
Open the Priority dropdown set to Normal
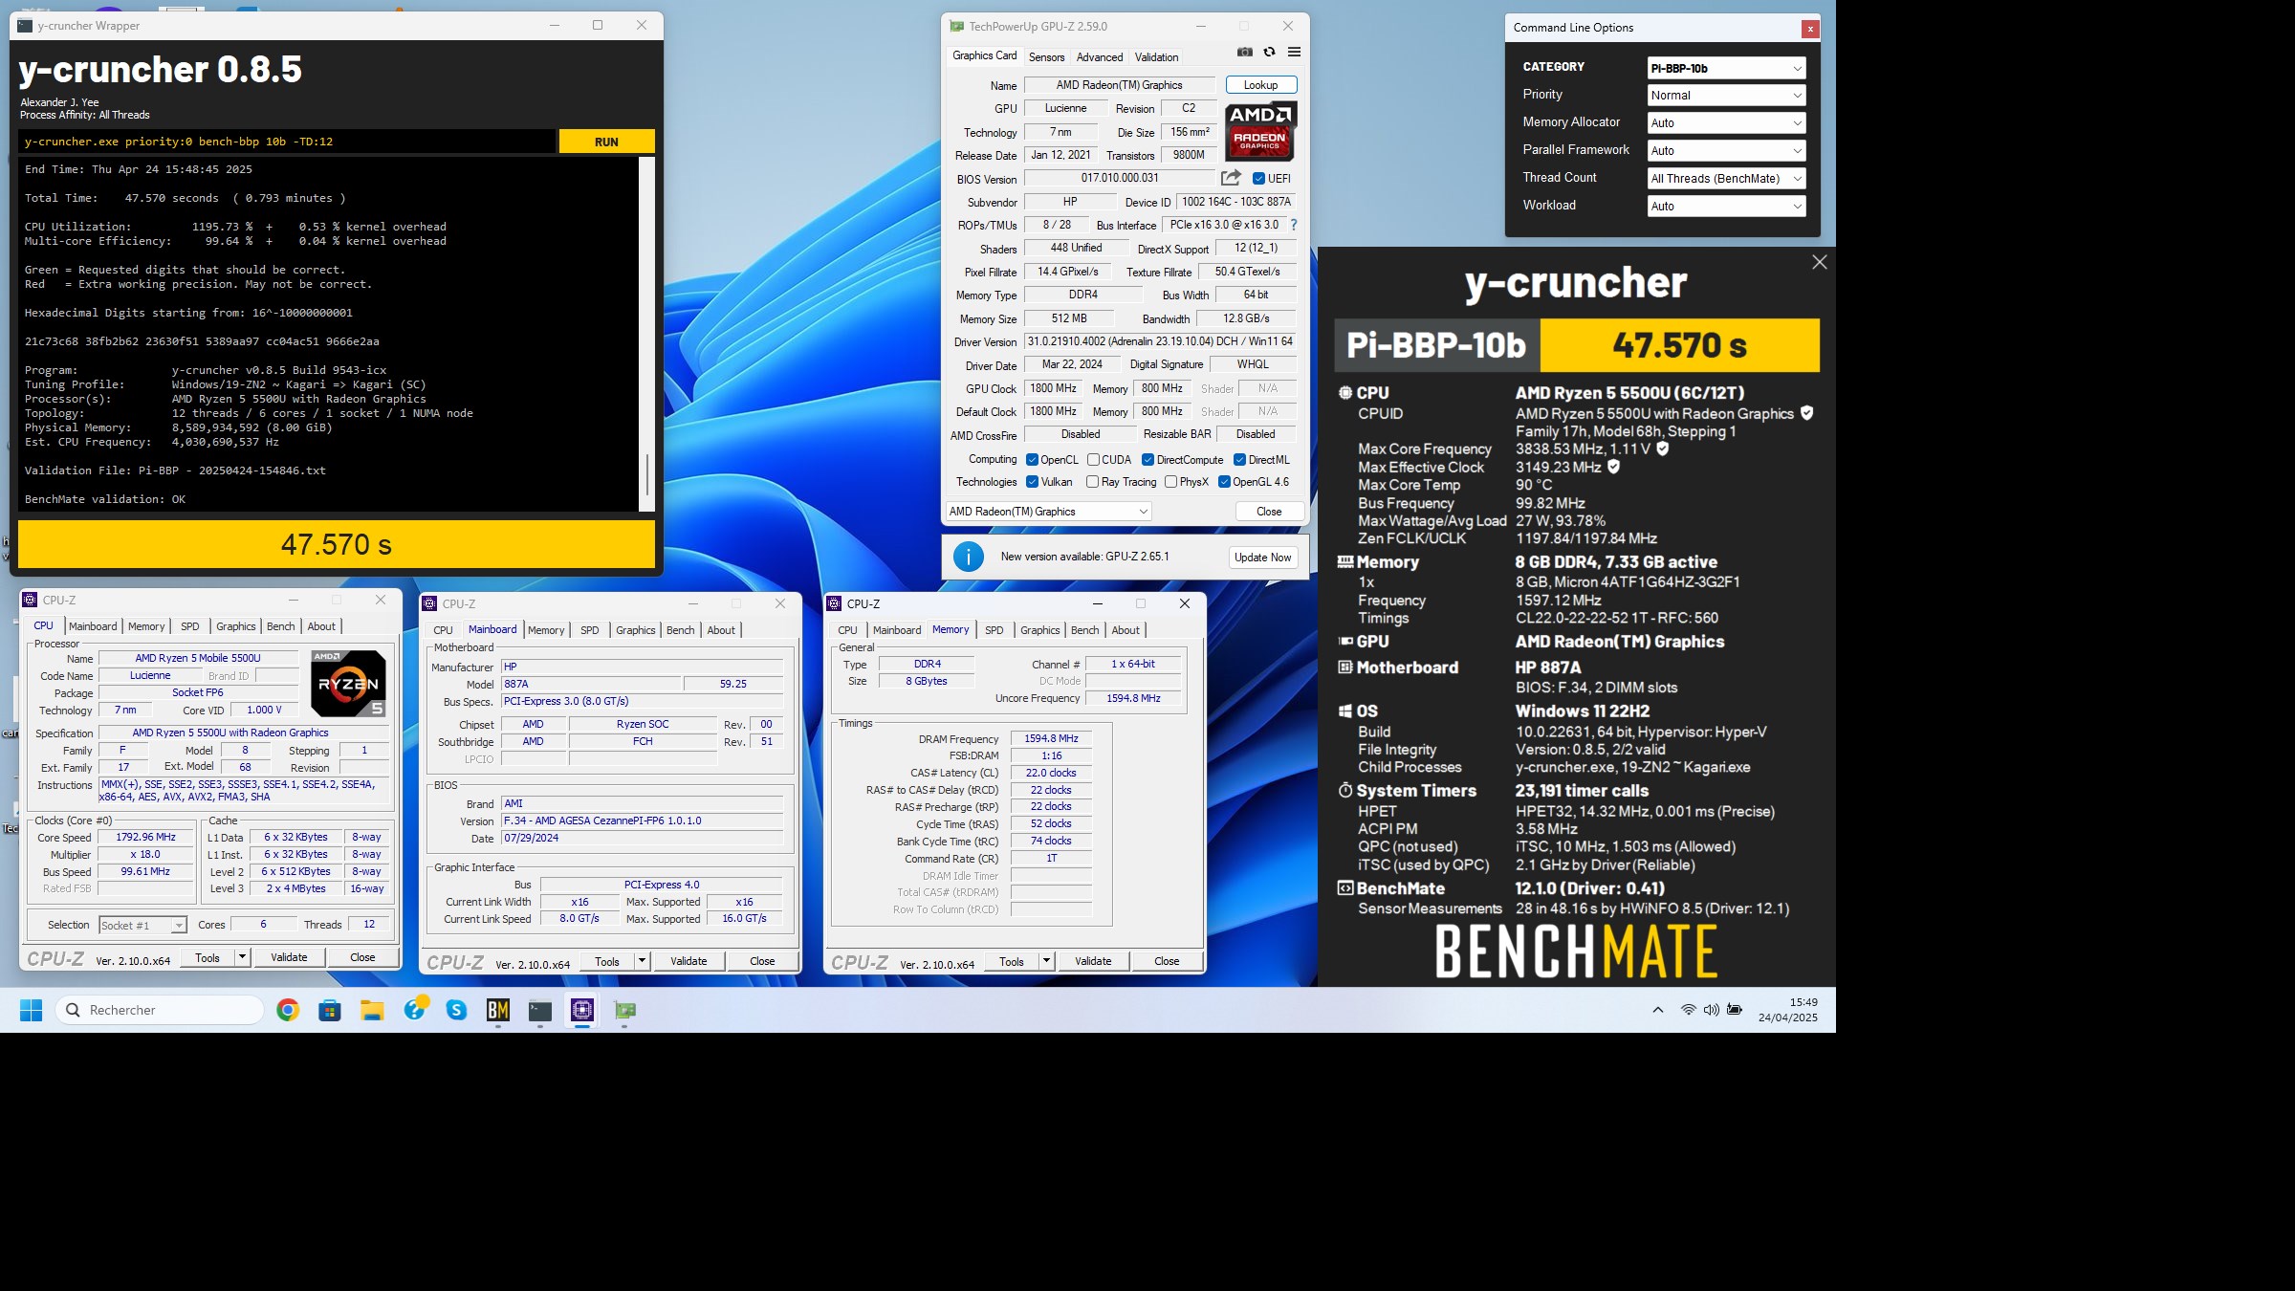1726,96
